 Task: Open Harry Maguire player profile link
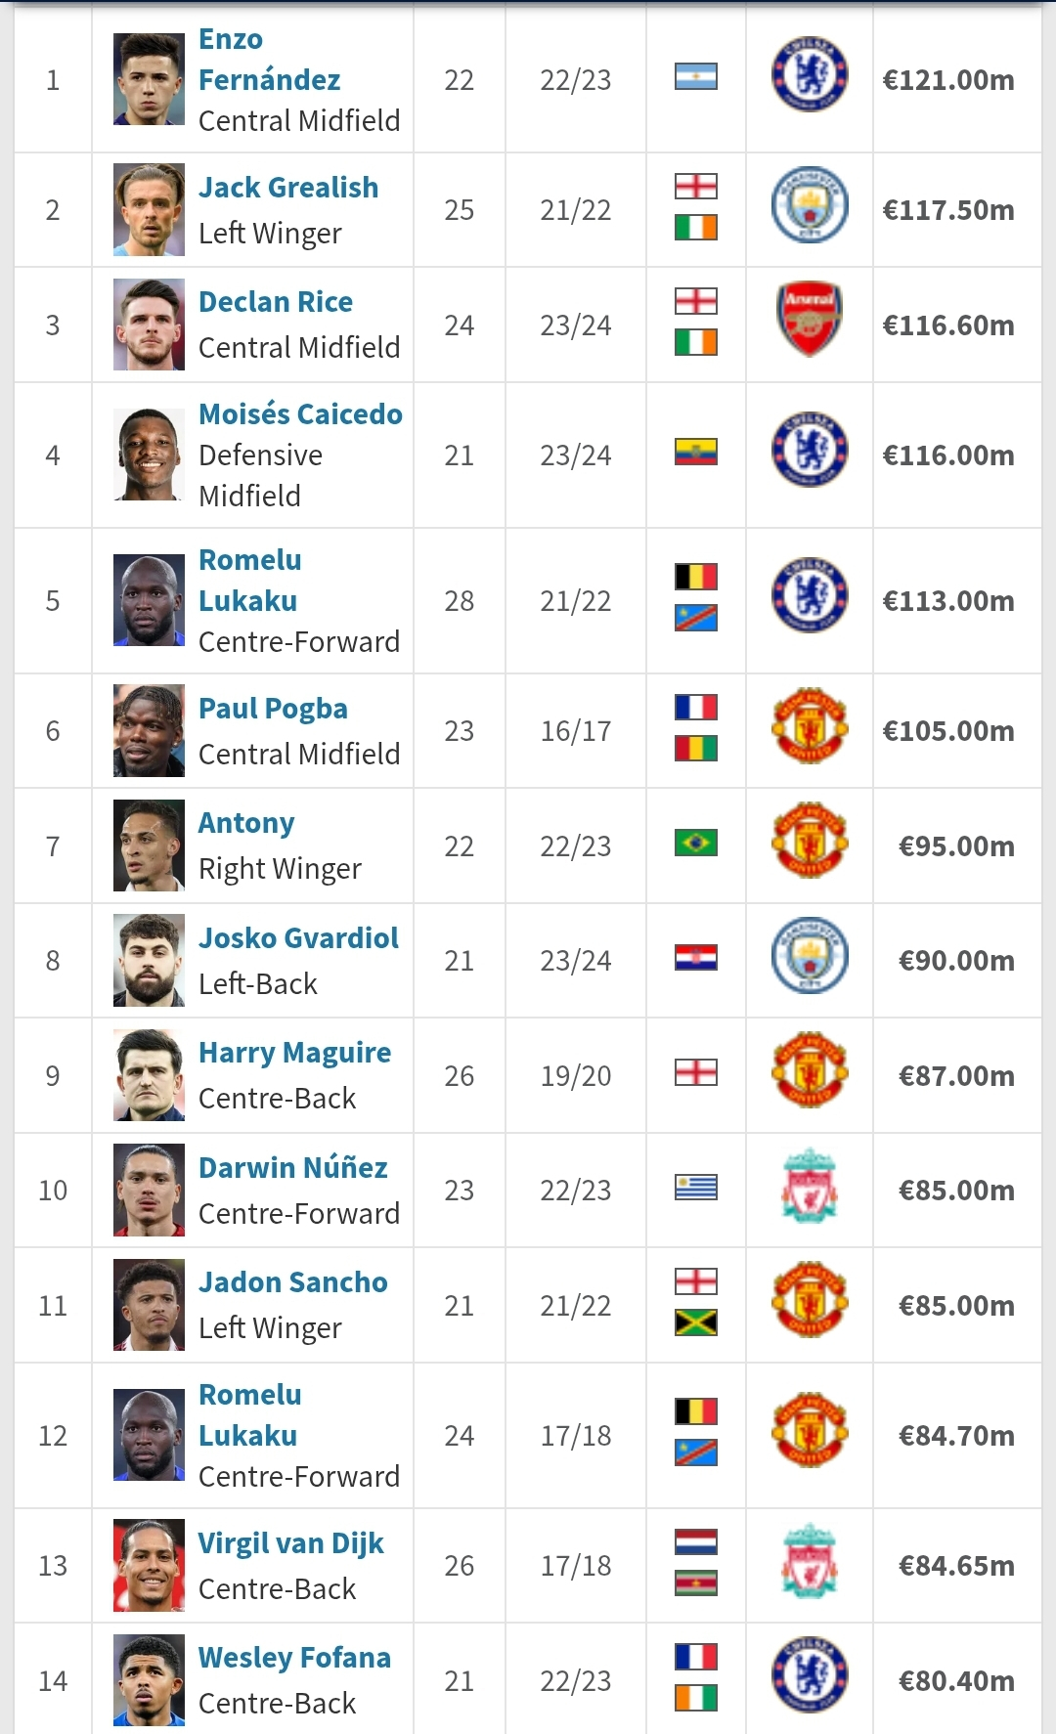coord(294,1053)
